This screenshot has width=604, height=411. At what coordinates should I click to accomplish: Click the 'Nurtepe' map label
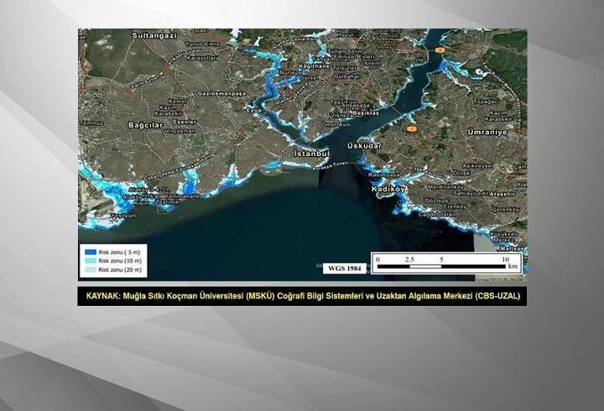(x=292, y=72)
